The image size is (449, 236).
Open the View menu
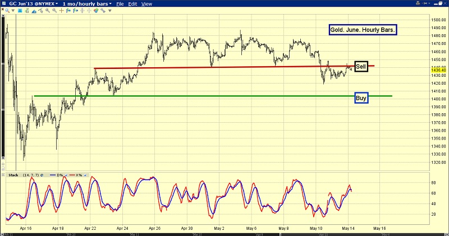coord(146,3)
